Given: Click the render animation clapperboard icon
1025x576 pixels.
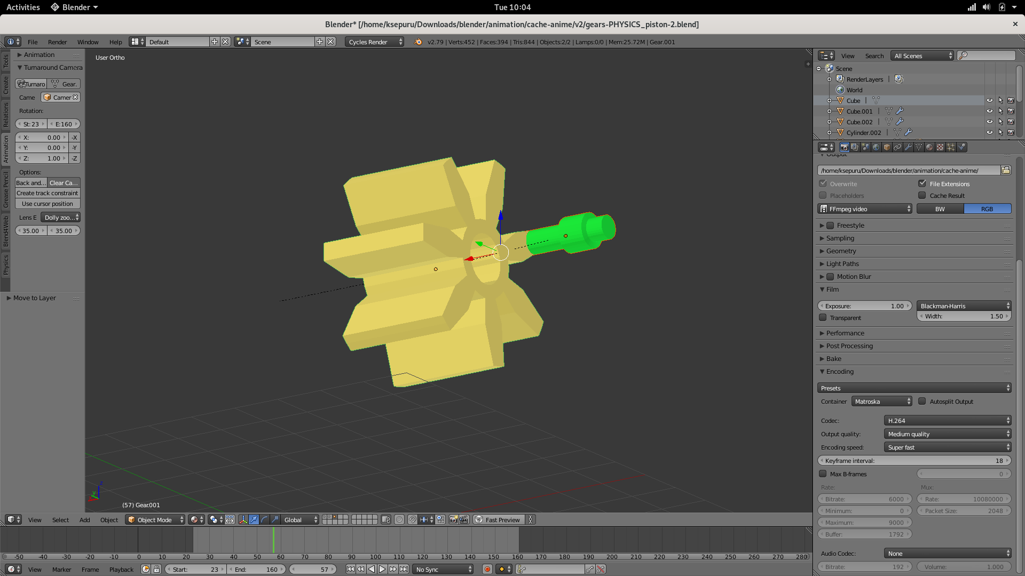Looking at the screenshot, I should click(463, 520).
